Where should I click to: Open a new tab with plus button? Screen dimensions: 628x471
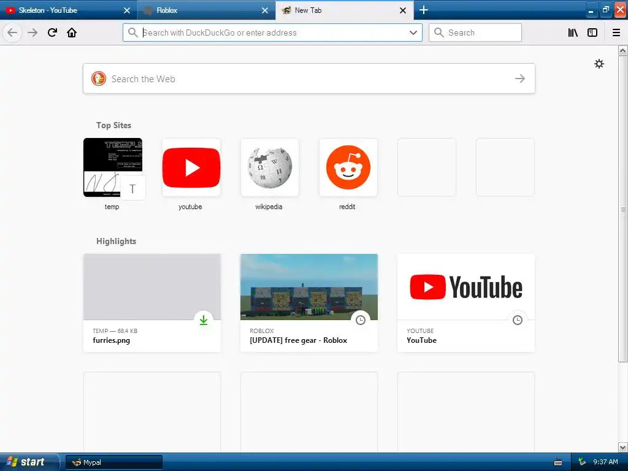coord(424,10)
